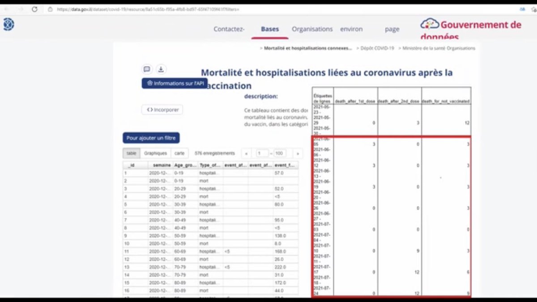
Task: Click Ministère de la santé breadcrumb
Action: [x=439, y=48]
